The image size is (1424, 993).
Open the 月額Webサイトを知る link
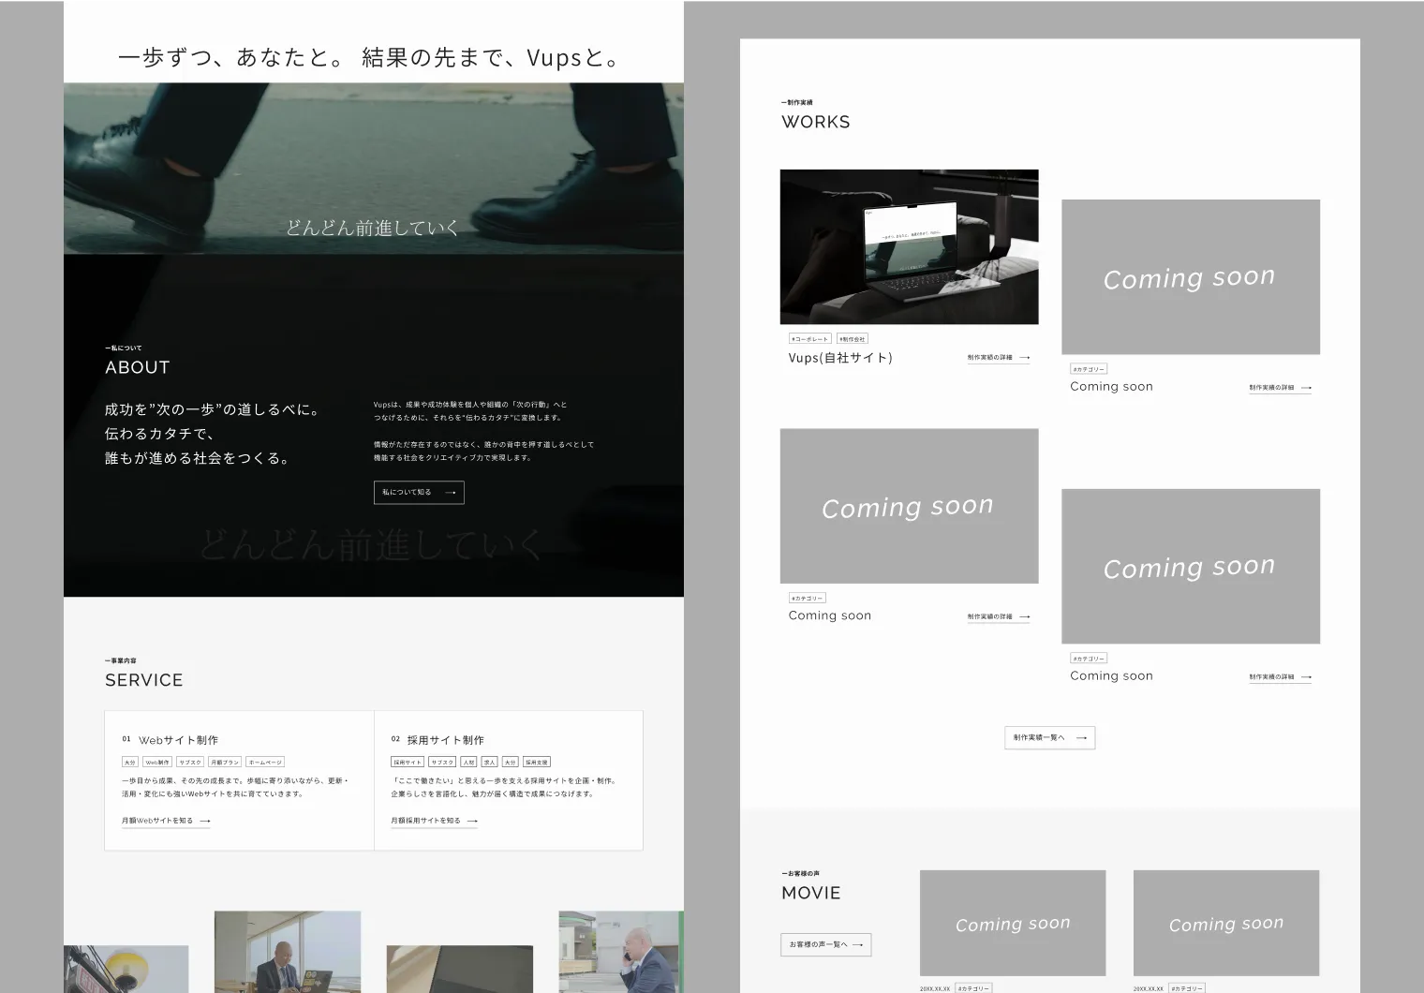[157, 821]
